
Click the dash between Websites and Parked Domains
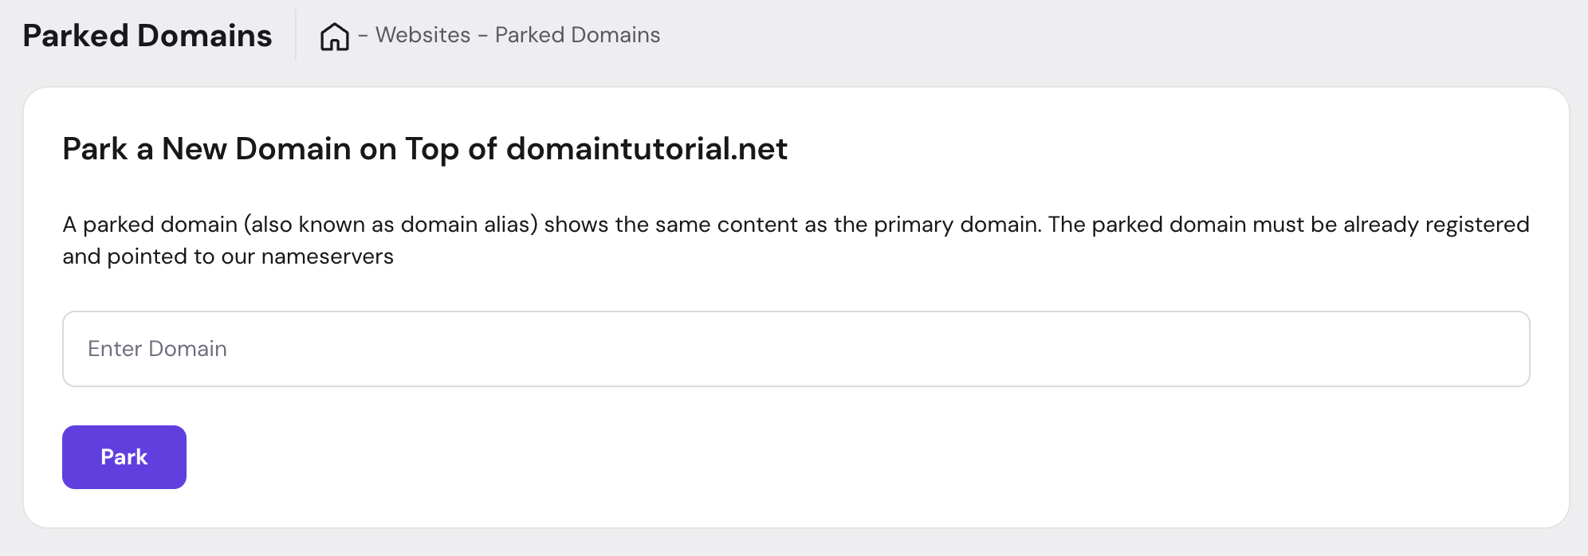pyautogui.click(x=482, y=35)
